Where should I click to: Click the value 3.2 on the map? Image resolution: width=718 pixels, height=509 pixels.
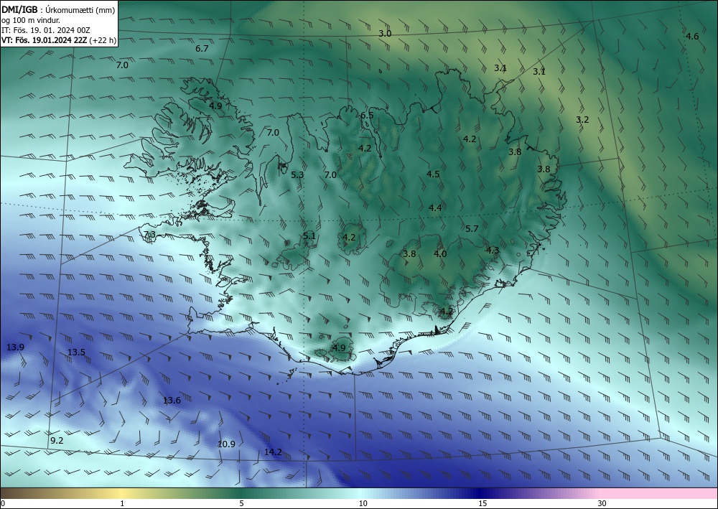click(x=582, y=120)
